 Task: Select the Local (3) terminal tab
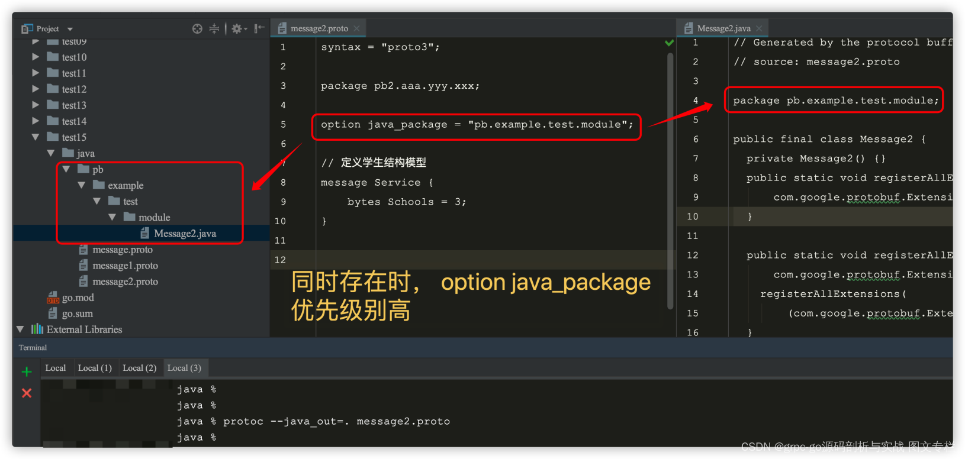184,368
